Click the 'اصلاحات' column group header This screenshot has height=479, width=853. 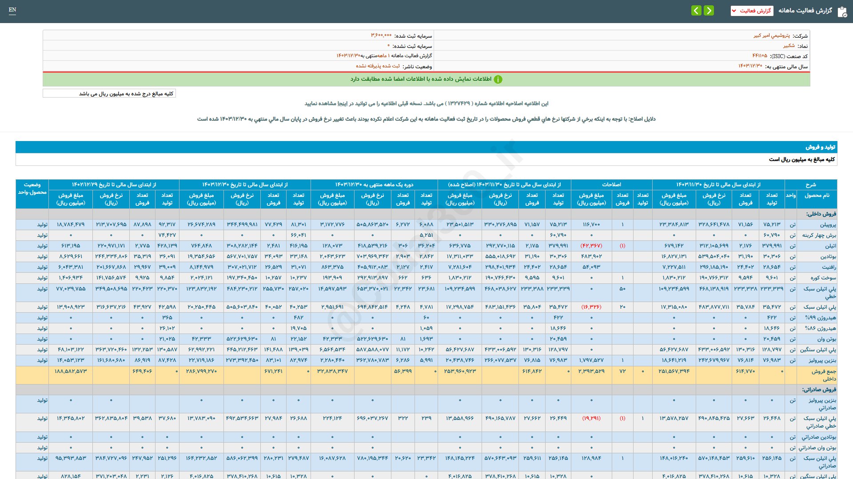tap(612, 185)
